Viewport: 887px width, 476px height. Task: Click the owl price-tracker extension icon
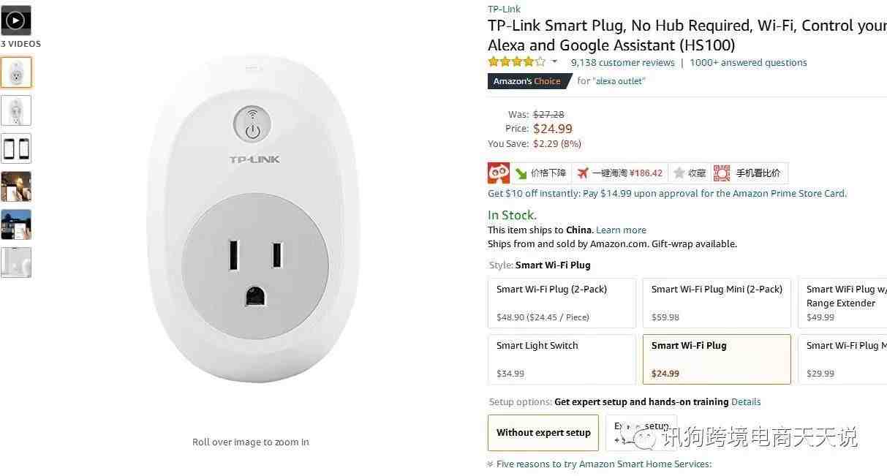point(499,173)
